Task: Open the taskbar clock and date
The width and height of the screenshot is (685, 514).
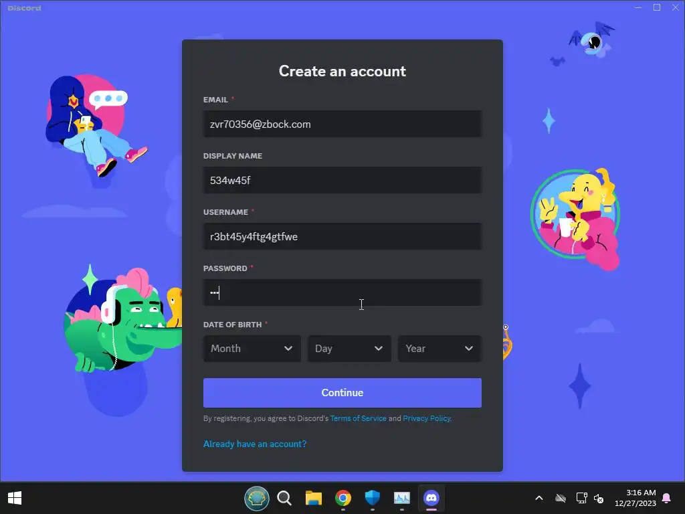Action: 635,498
